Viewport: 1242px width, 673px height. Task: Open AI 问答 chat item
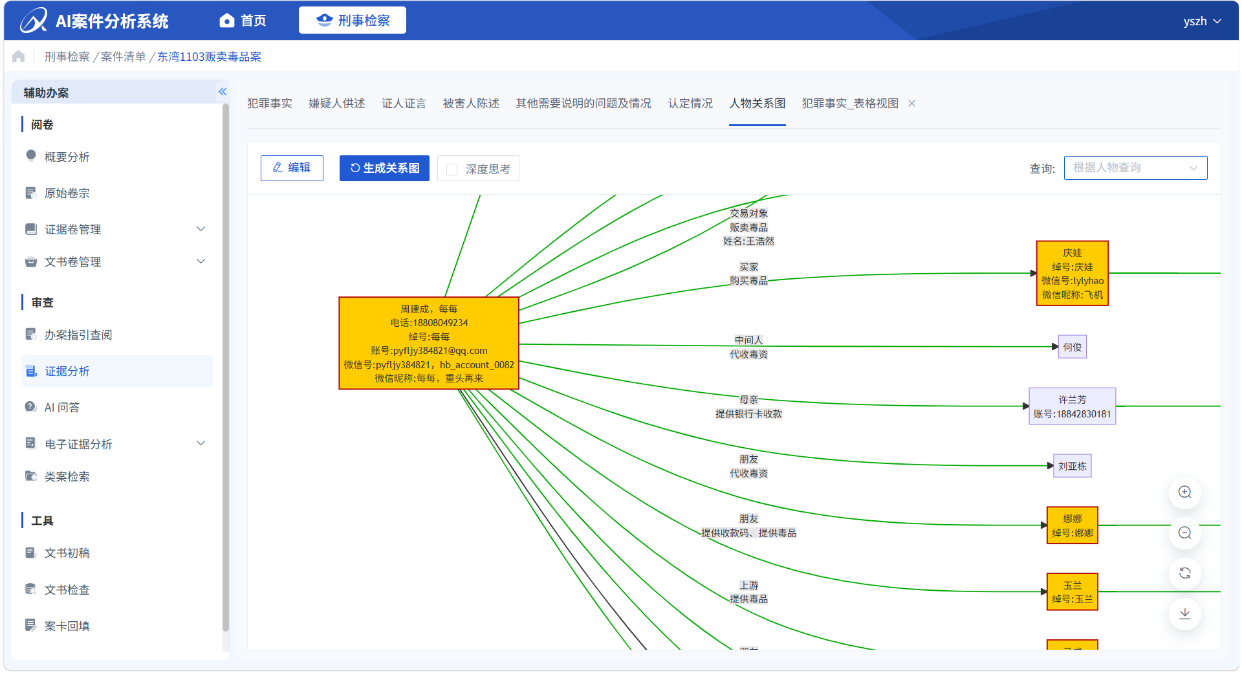click(x=62, y=407)
